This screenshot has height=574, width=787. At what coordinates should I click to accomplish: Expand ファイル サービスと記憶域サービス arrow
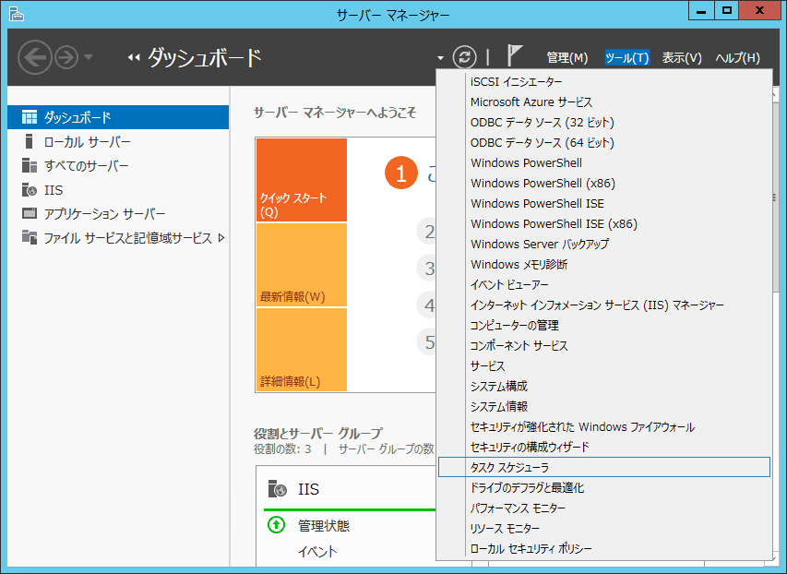[x=221, y=238]
